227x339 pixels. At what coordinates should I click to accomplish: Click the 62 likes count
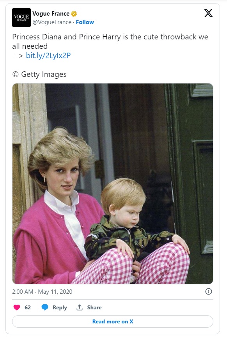(x=28, y=307)
